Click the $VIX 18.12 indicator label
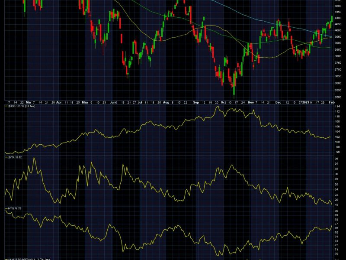Viewport: 346px width, 260px height. 13,157
